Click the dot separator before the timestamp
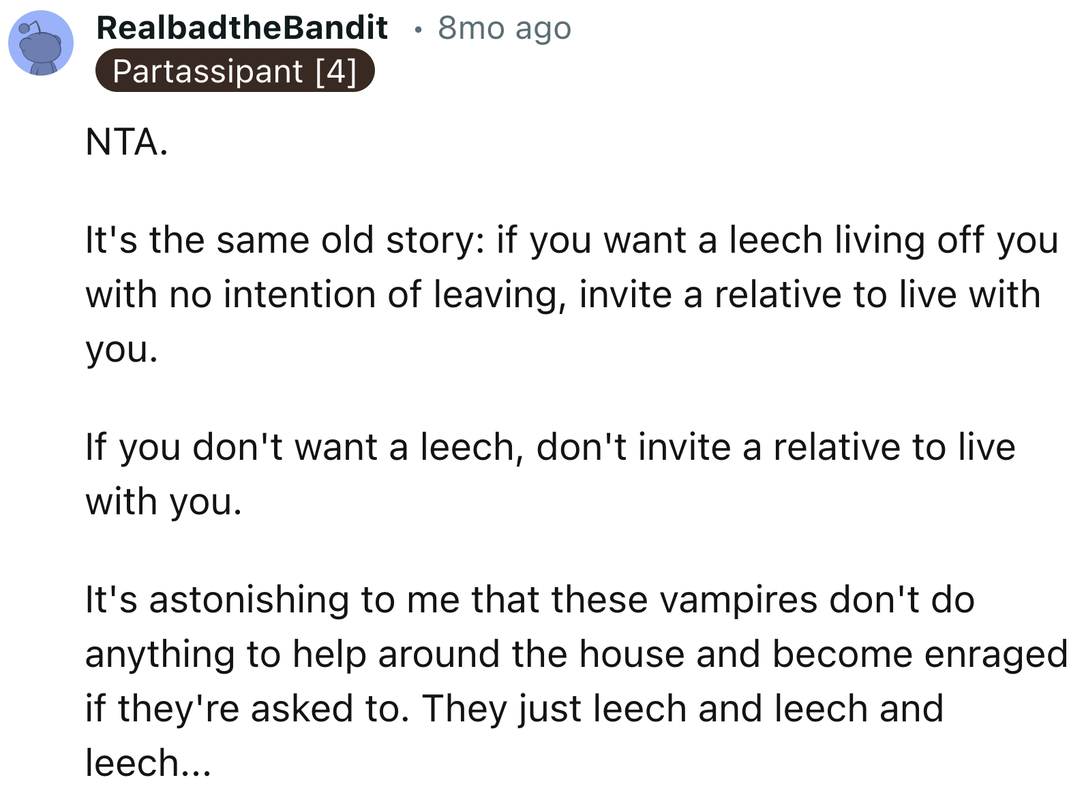Screen dimensions: 1084x797 coord(418,29)
